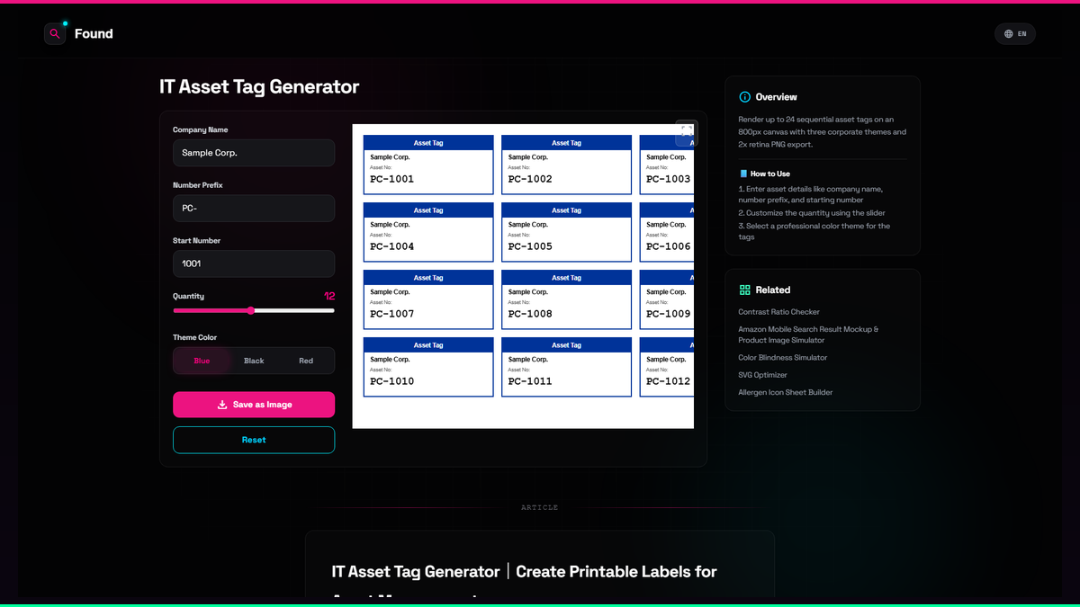Click the How to Use book icon
This screenshot has height=607, width=1080.
(743, 174)
